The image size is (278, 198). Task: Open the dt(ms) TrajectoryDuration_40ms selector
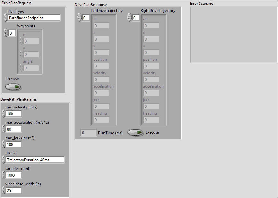coord(35,160)
